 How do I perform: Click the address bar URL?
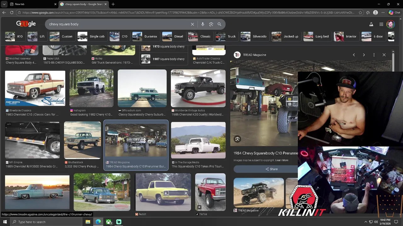click(188, 13)
